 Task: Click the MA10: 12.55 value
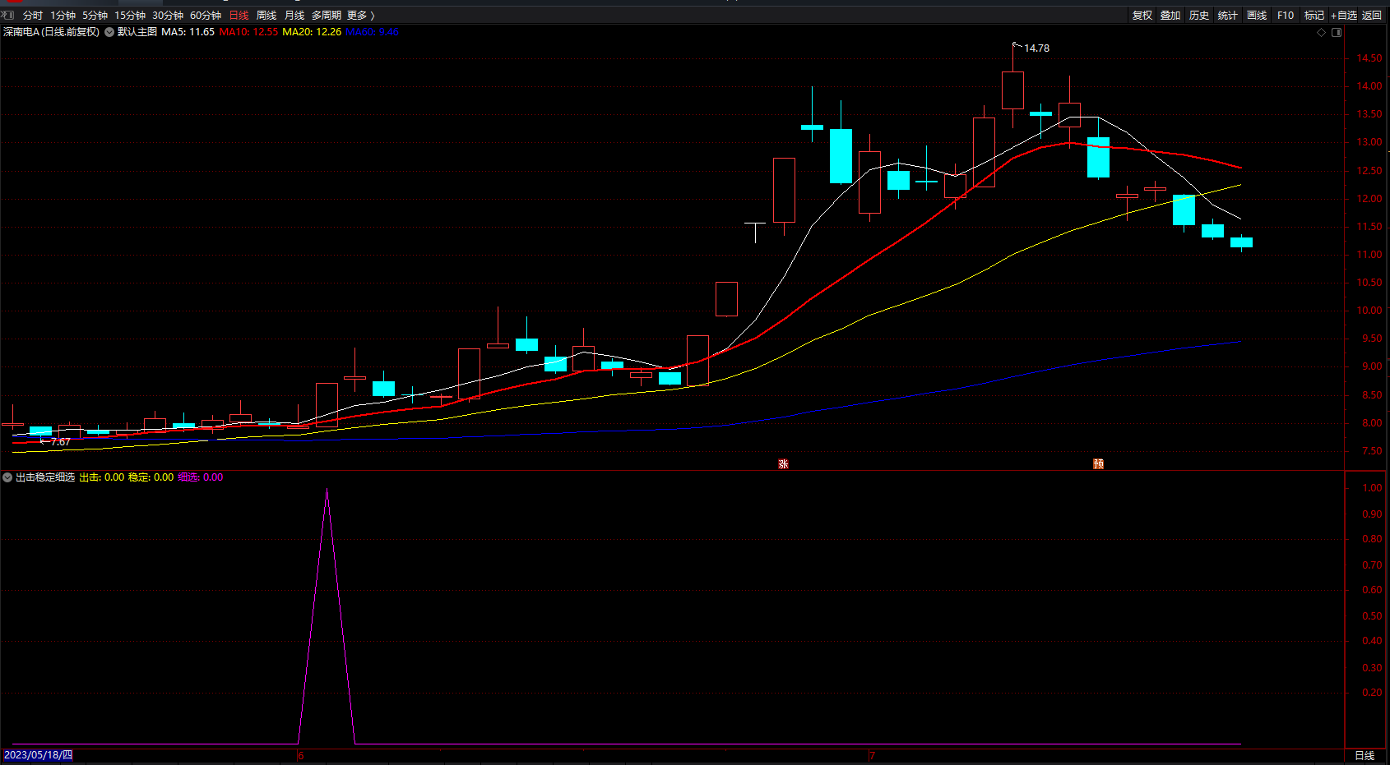[x=248, y=32]
